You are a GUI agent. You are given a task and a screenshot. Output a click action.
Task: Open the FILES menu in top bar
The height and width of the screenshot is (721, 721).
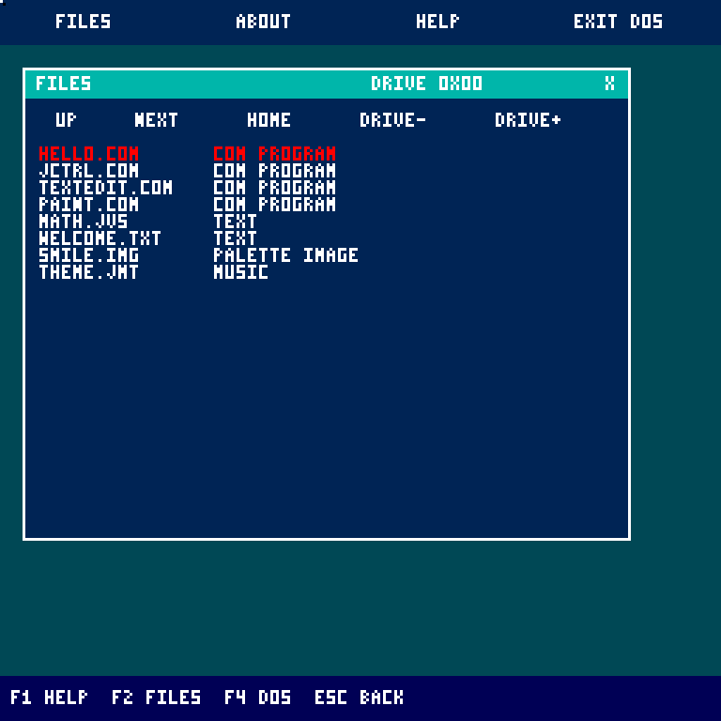(84, 22)
